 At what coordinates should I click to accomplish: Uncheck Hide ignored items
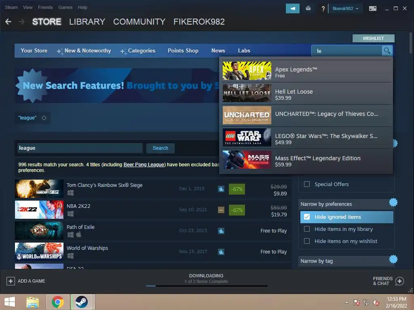pyautogui.click(x=307, y=217)
